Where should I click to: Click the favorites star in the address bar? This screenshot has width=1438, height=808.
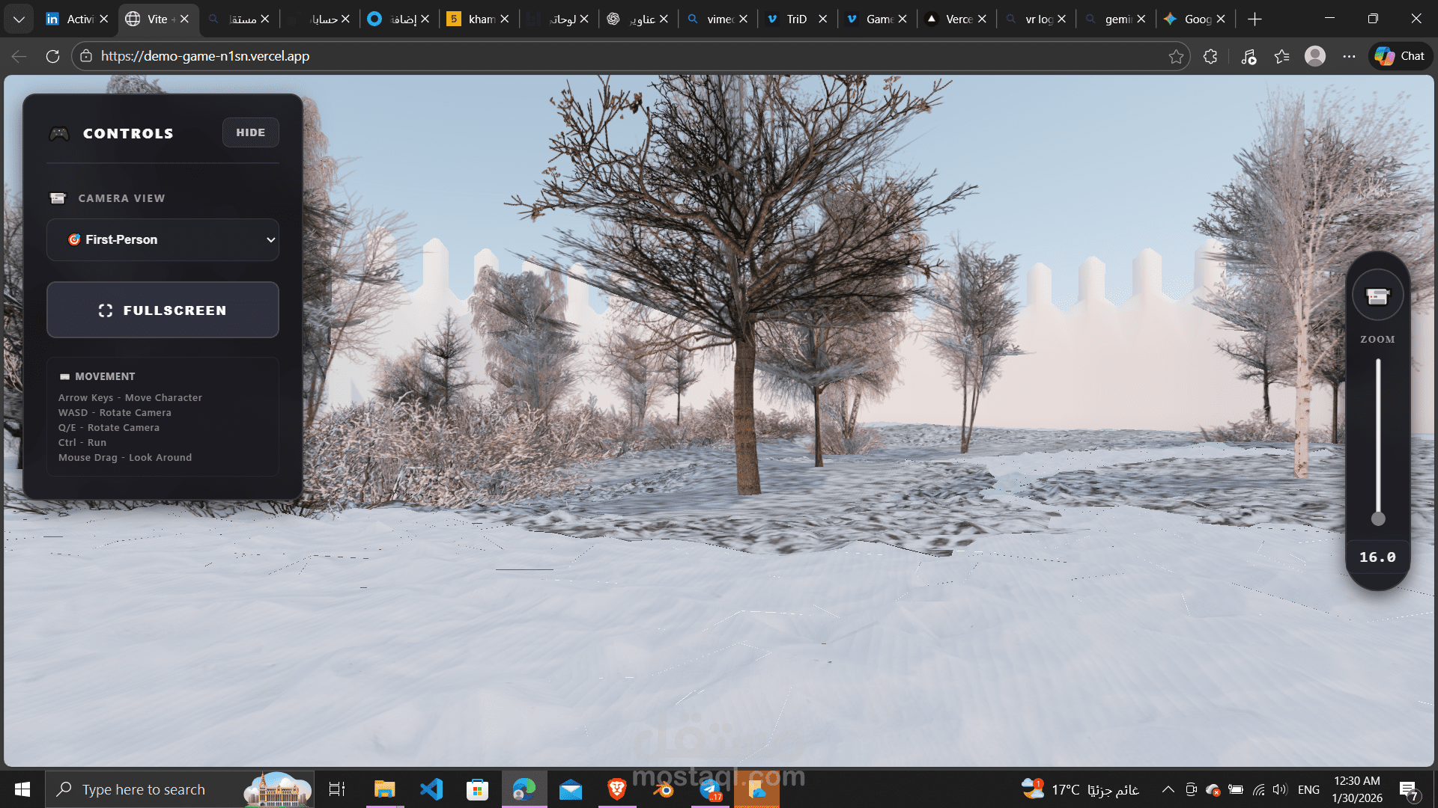pos(1176,56)
